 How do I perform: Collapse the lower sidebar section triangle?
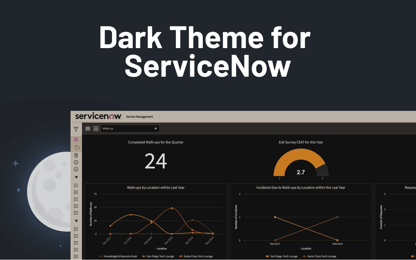(76, 221)
